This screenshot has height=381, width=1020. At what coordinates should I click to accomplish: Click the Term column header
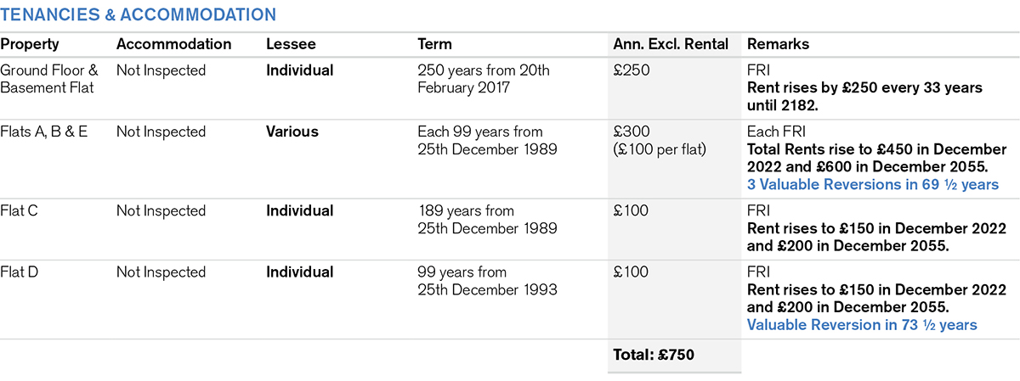(434, 44)
